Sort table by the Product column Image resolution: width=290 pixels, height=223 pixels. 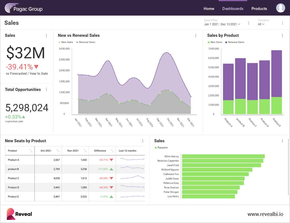point(31,151)
